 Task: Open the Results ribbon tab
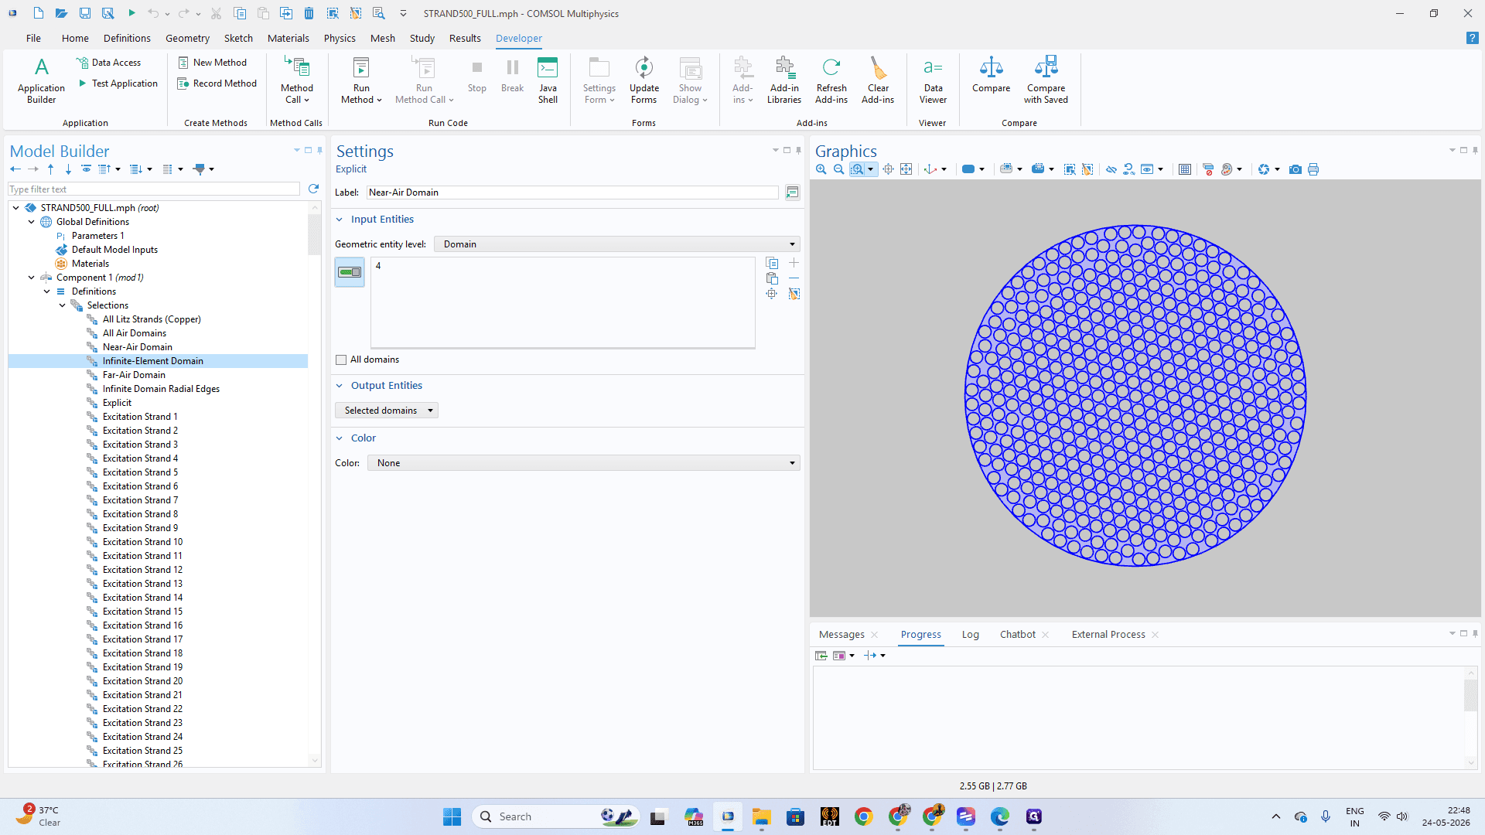coord(465,38)
